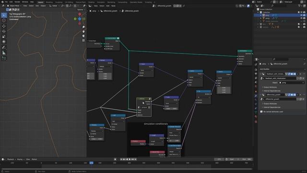The image size is (307, 173).
Task: Select the Transform tool
Action: click(4, 42)
